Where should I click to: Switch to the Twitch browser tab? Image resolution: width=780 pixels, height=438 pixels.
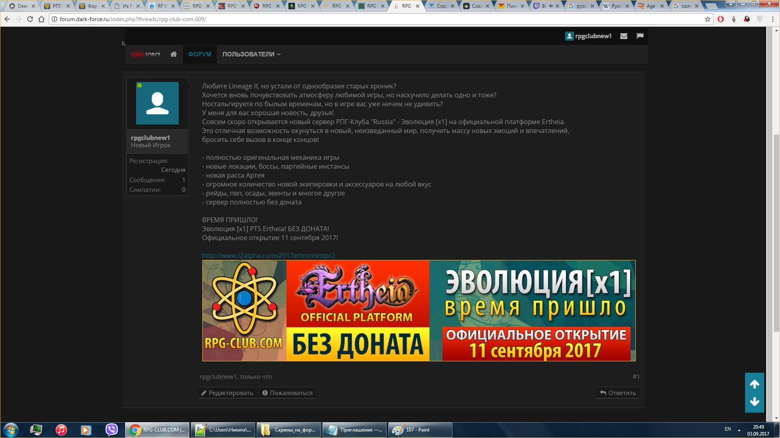coord(546,6)
